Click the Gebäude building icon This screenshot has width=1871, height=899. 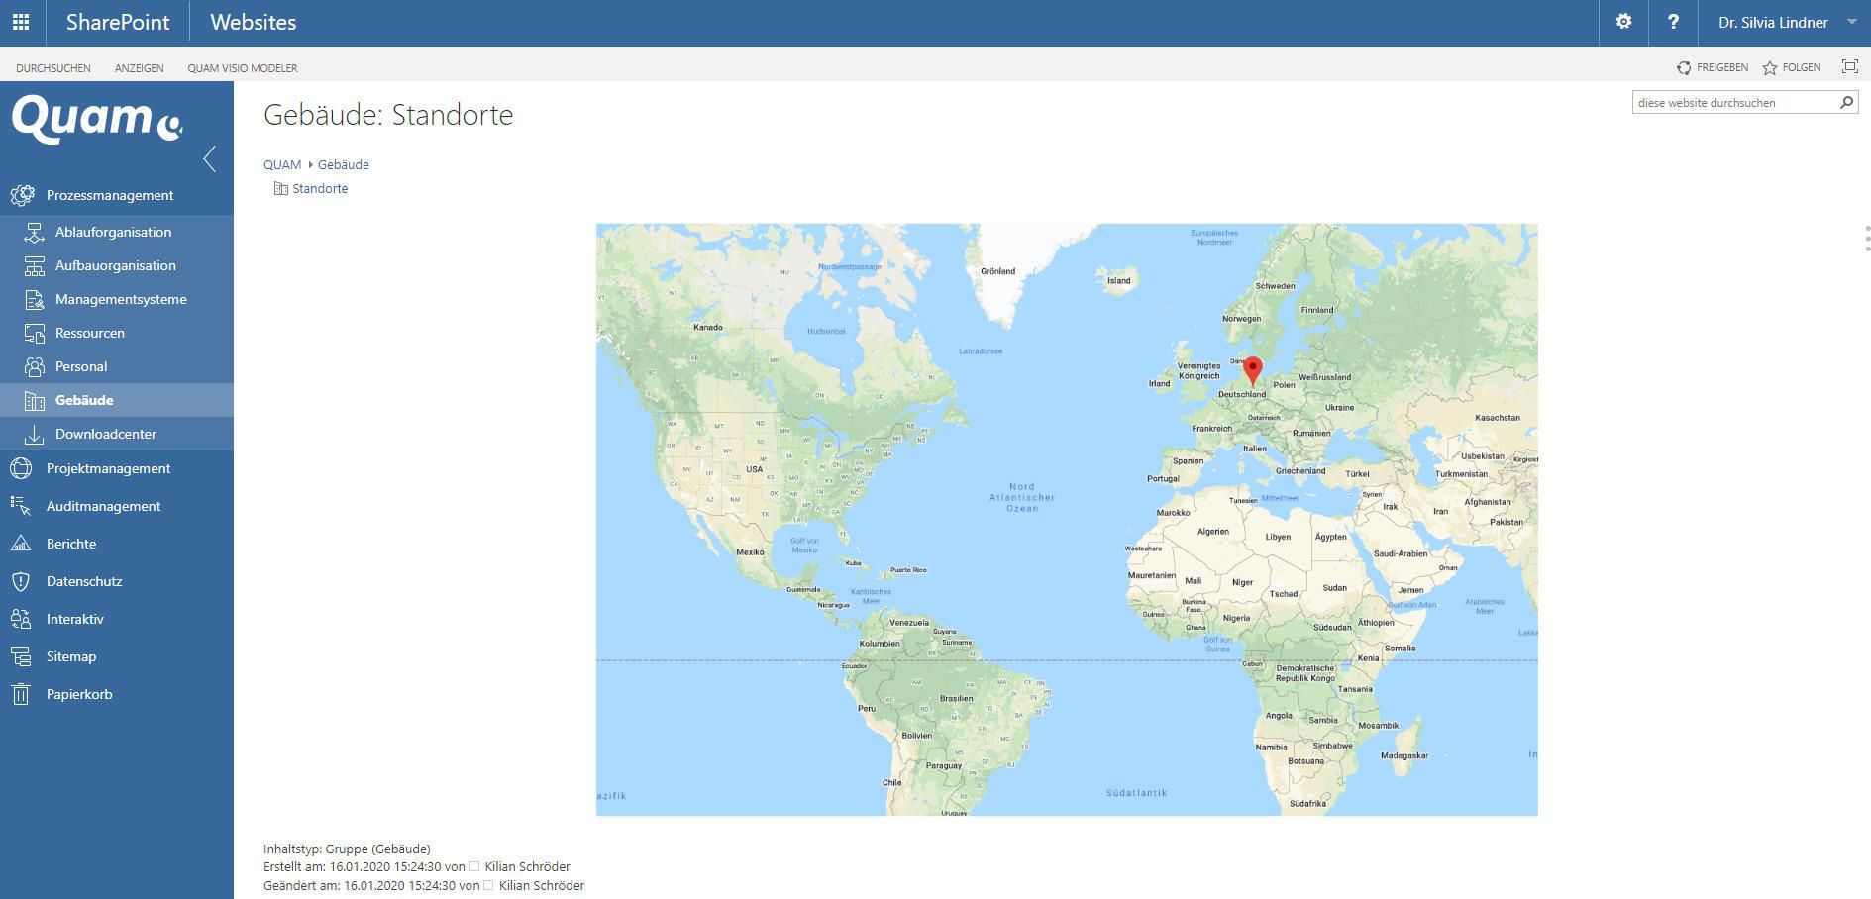pos(34,400)
